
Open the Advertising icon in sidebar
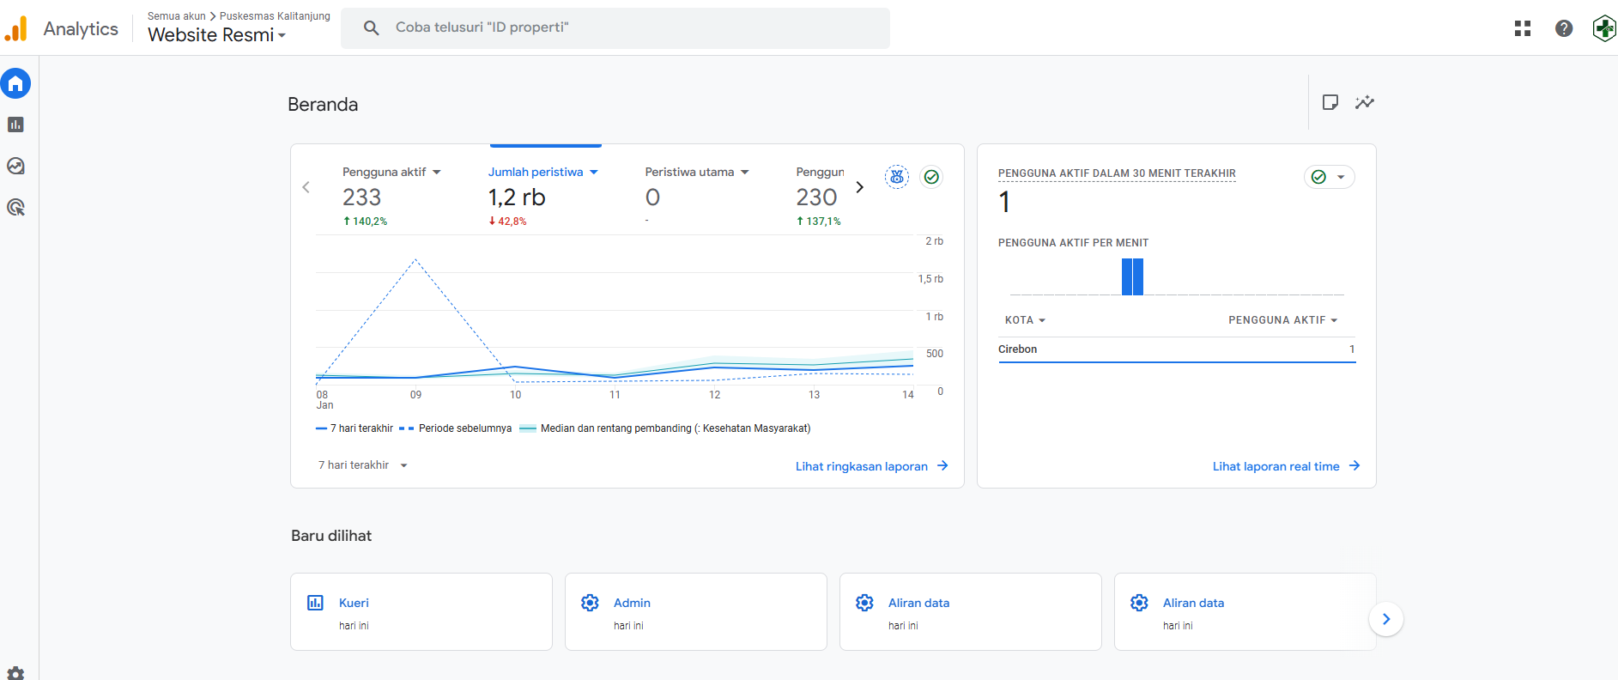(x=15, y=207)
